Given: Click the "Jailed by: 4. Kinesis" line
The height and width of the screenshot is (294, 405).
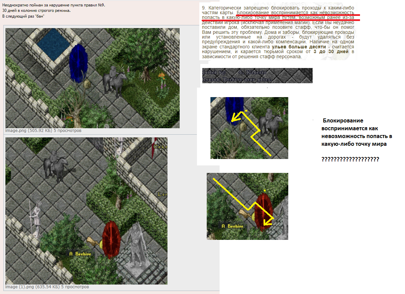Looking at the screenshot, I should coord(234,72).
